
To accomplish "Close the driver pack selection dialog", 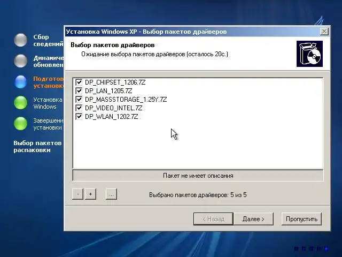I will pyautogui.click(x=324, y=32).
